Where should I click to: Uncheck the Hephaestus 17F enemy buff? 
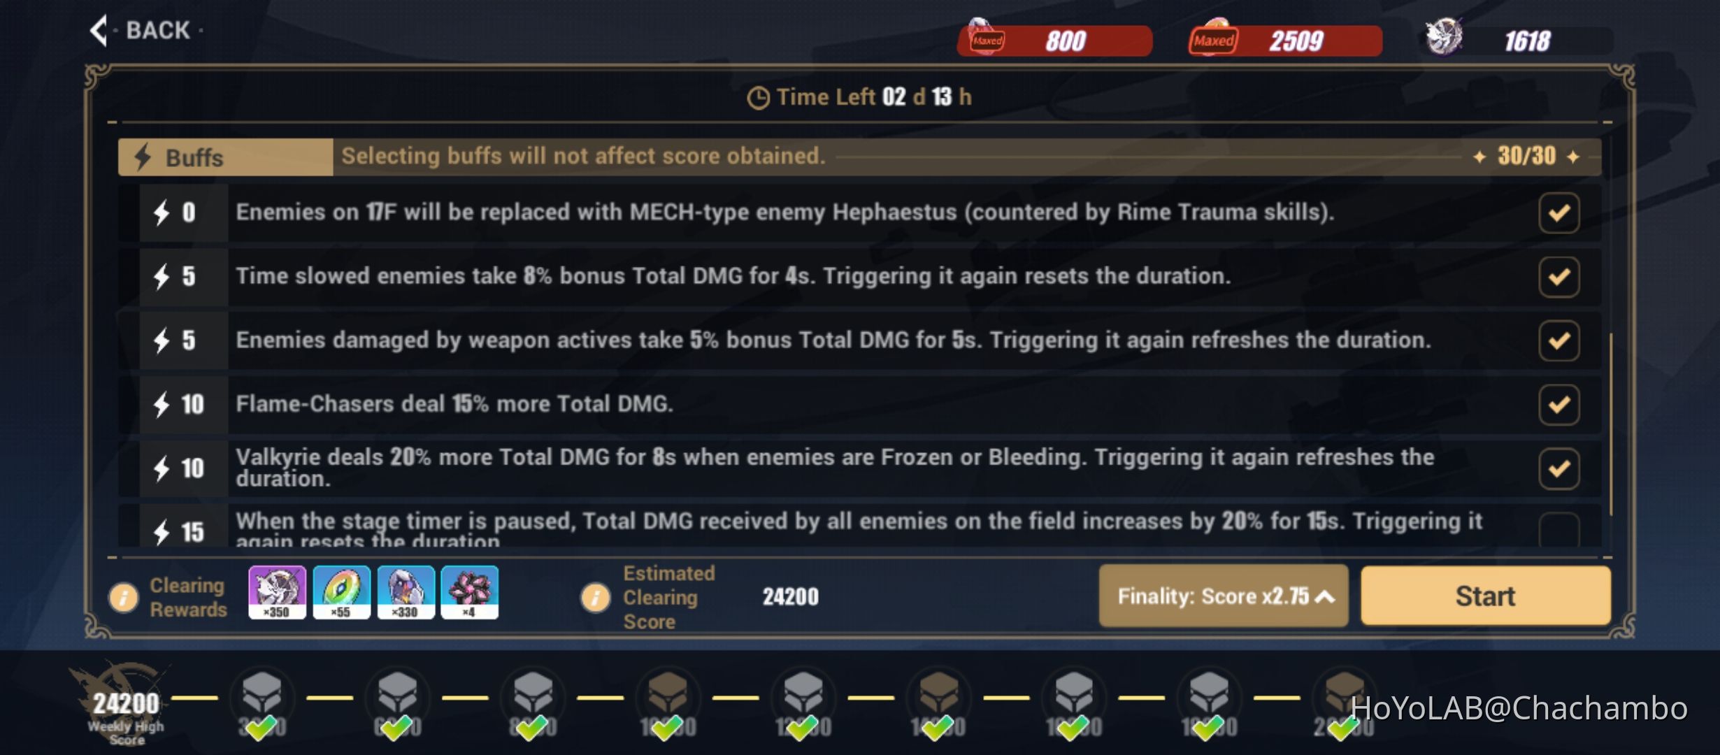point(1558,213)
